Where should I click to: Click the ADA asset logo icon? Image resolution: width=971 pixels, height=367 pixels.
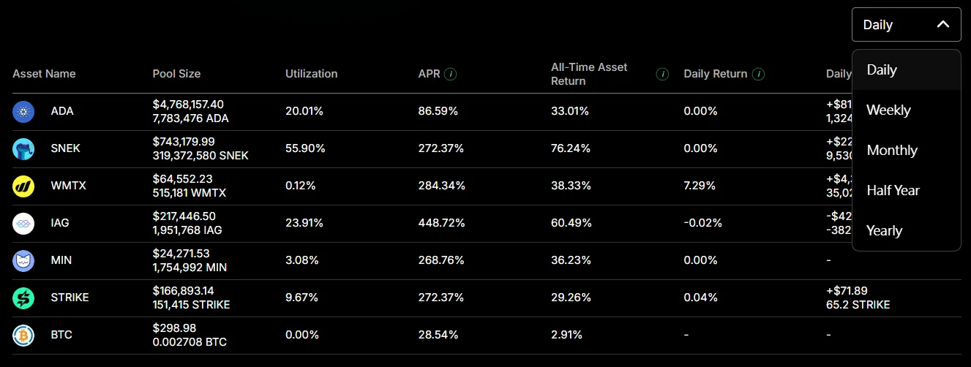pos(23,112)
